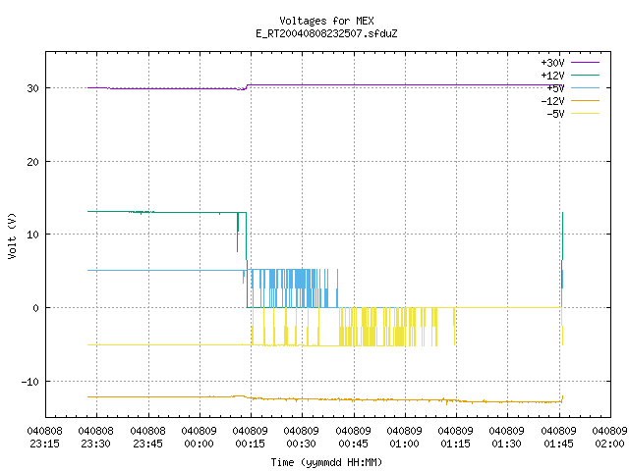Click the x-axis tick 040809 02:00
629x471 pixels.
609,438
